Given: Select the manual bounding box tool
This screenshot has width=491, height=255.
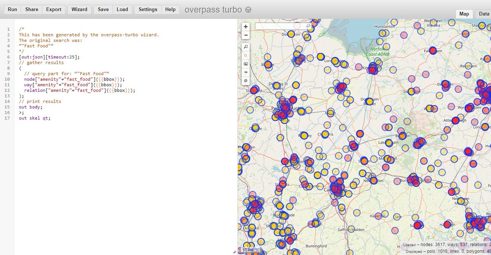Looking at the screenshot, I should [x=245, y=64].
